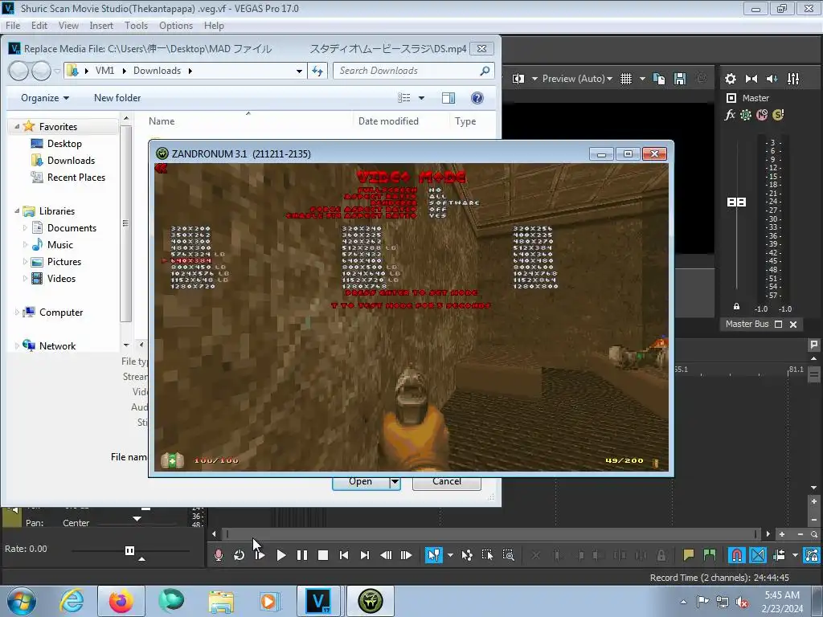823x617 pixels.
Task: Start timeline recording with microphone icon
Action: [219, 555]
